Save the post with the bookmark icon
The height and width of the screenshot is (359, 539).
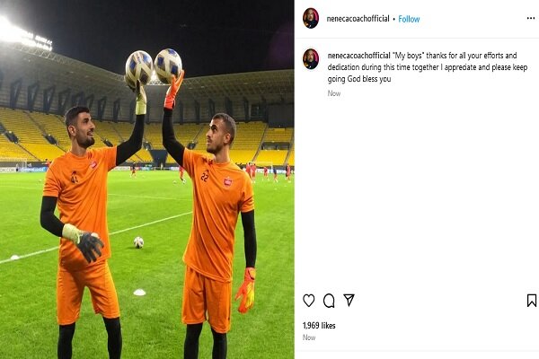tap(532, 301)
